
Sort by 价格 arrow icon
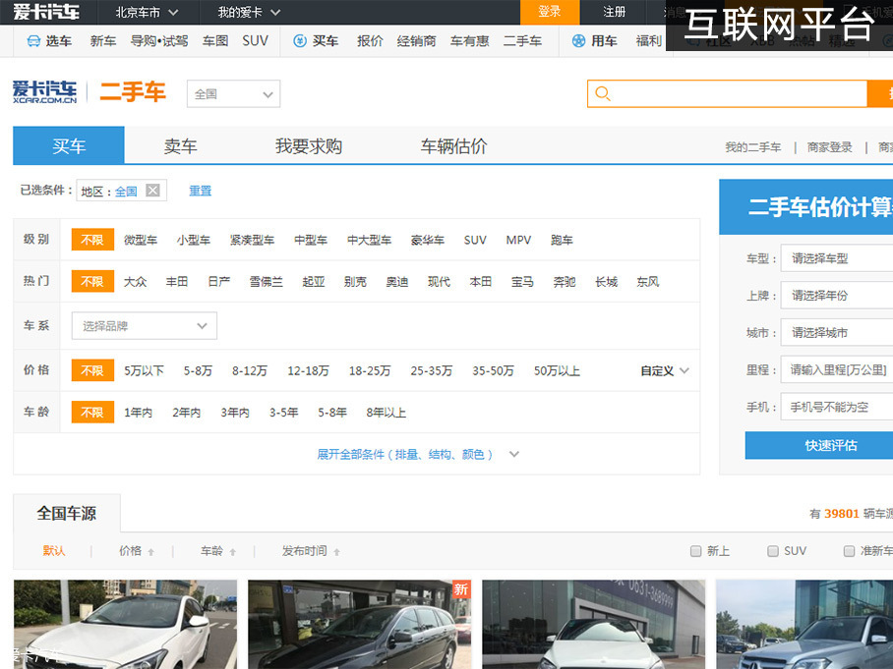coord(150,552)
